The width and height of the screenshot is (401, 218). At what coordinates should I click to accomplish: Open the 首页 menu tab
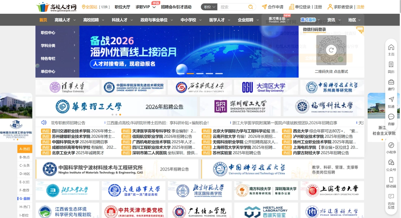pos(43,20)
